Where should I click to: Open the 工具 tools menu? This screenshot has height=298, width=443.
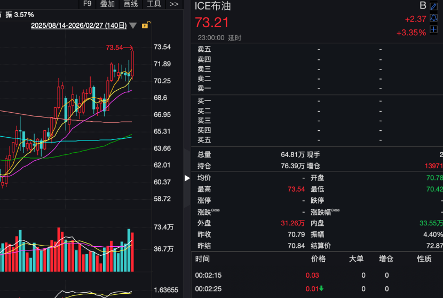[x=154, y=4]
